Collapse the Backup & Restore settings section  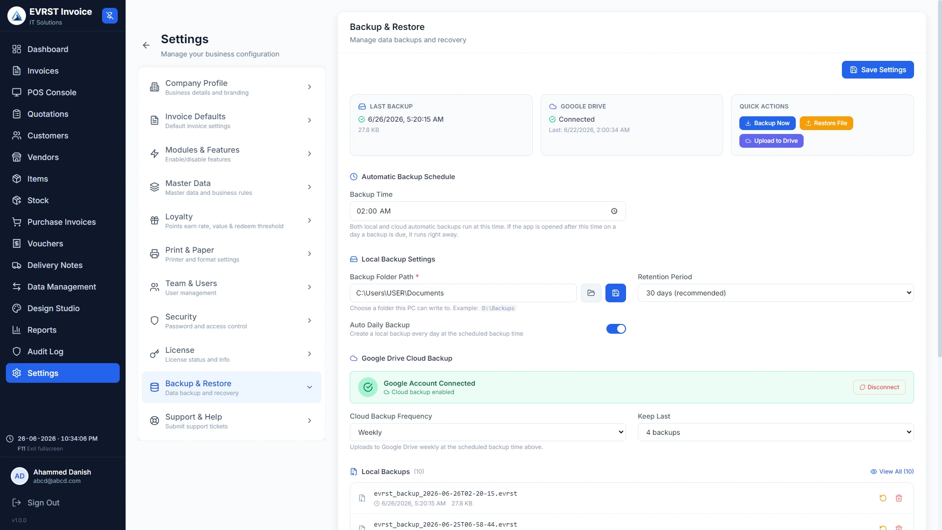pyautogui.click(x=232, y=387)
